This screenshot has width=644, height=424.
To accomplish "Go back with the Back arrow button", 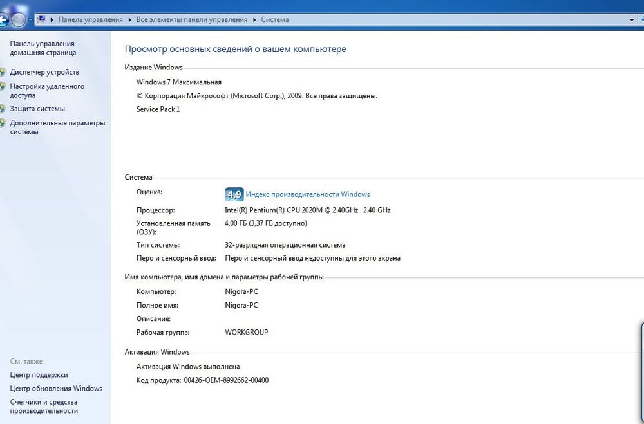I will pyautogui.click(x=3, y=19).
